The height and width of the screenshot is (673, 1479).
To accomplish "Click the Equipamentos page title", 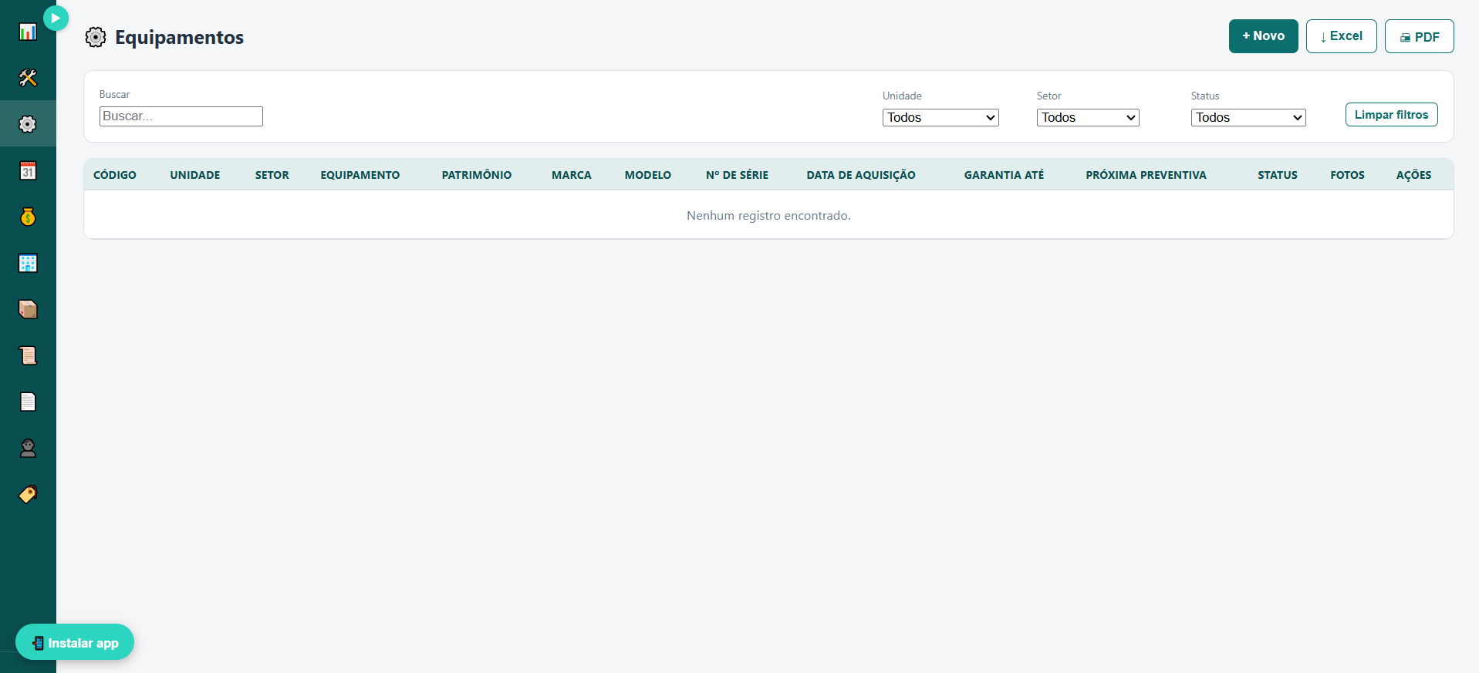I will (x=180, y=37).
